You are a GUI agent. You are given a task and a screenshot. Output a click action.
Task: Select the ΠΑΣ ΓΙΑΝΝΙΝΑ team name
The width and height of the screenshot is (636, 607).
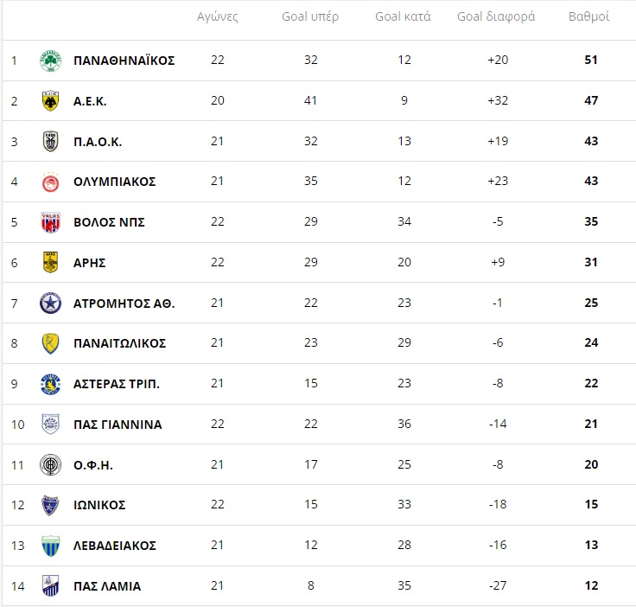tap(118, 425)
